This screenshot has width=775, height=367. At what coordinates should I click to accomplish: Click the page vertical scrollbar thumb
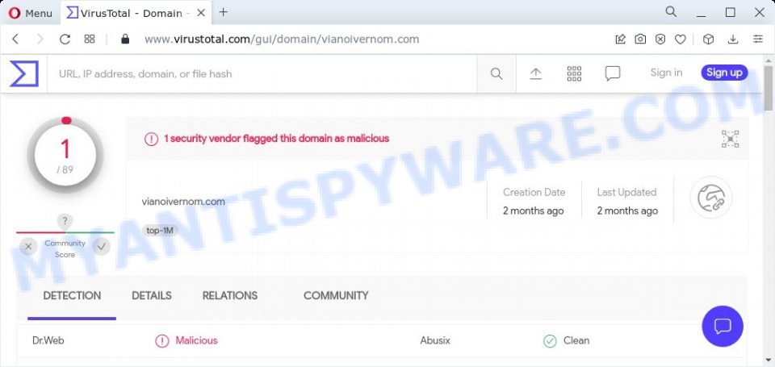point(768,88)
